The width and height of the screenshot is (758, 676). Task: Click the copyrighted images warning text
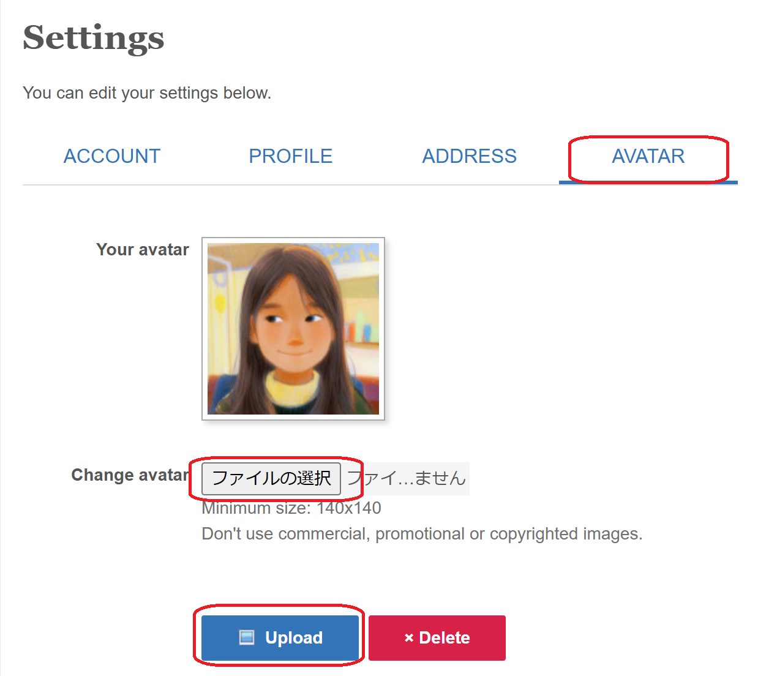point(422,534)
